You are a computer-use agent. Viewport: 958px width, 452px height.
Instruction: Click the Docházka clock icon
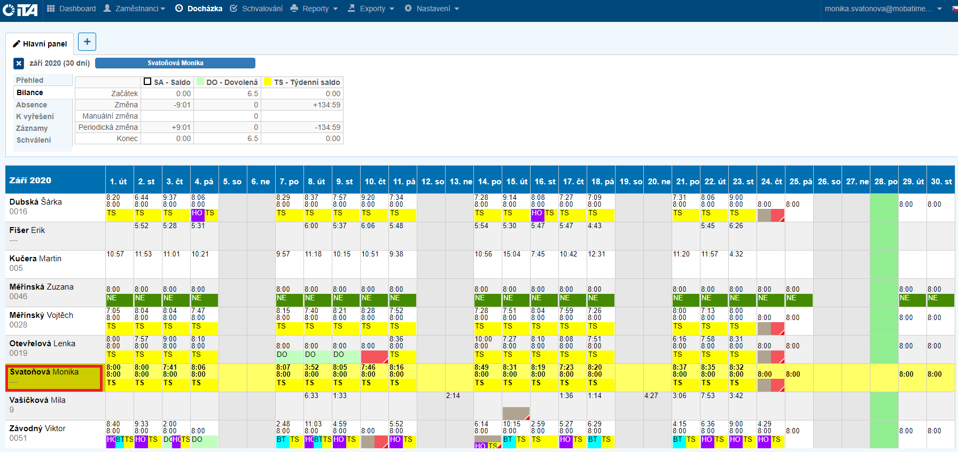click(x=179, y=9)
